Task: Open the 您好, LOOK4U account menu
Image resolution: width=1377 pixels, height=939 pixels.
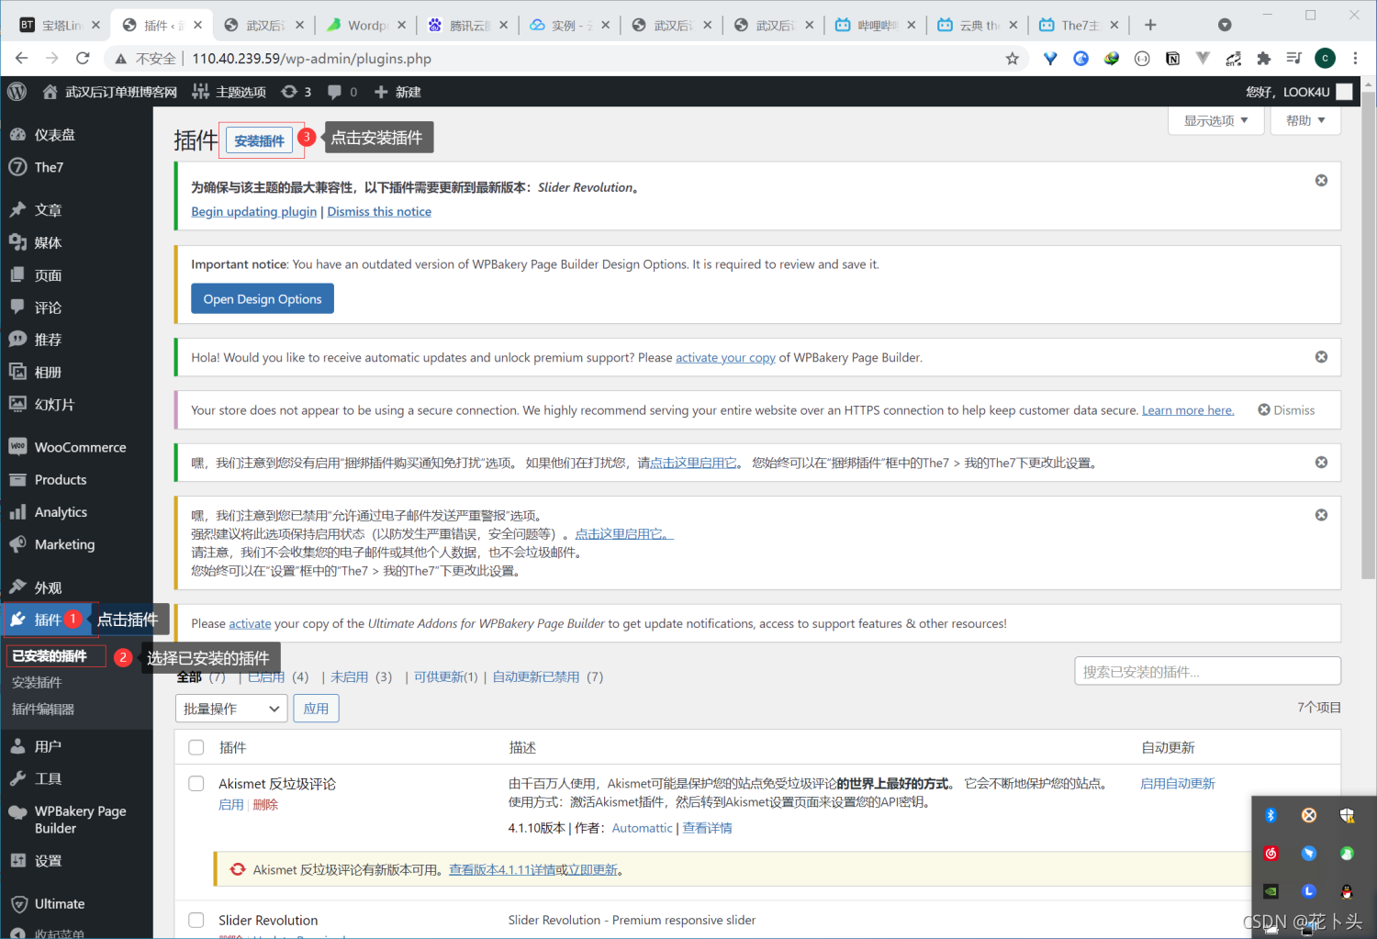Action: 1299,92
